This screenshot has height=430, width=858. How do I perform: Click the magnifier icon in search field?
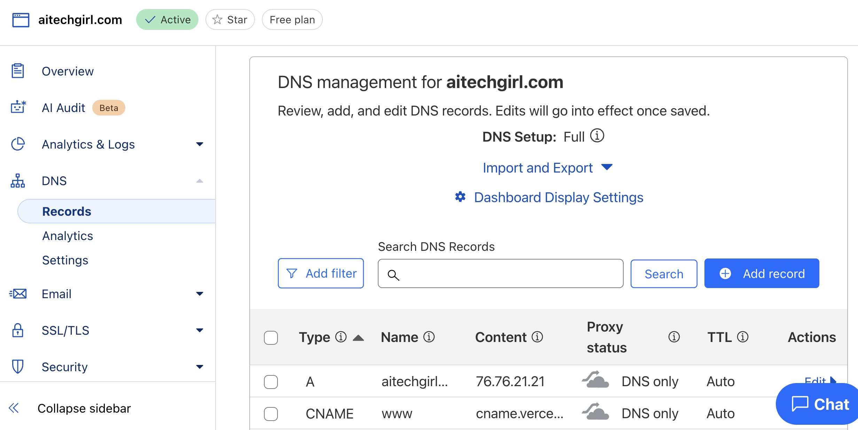393,275
